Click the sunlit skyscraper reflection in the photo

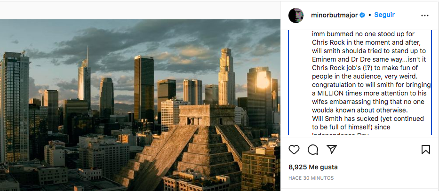point(263,81)
